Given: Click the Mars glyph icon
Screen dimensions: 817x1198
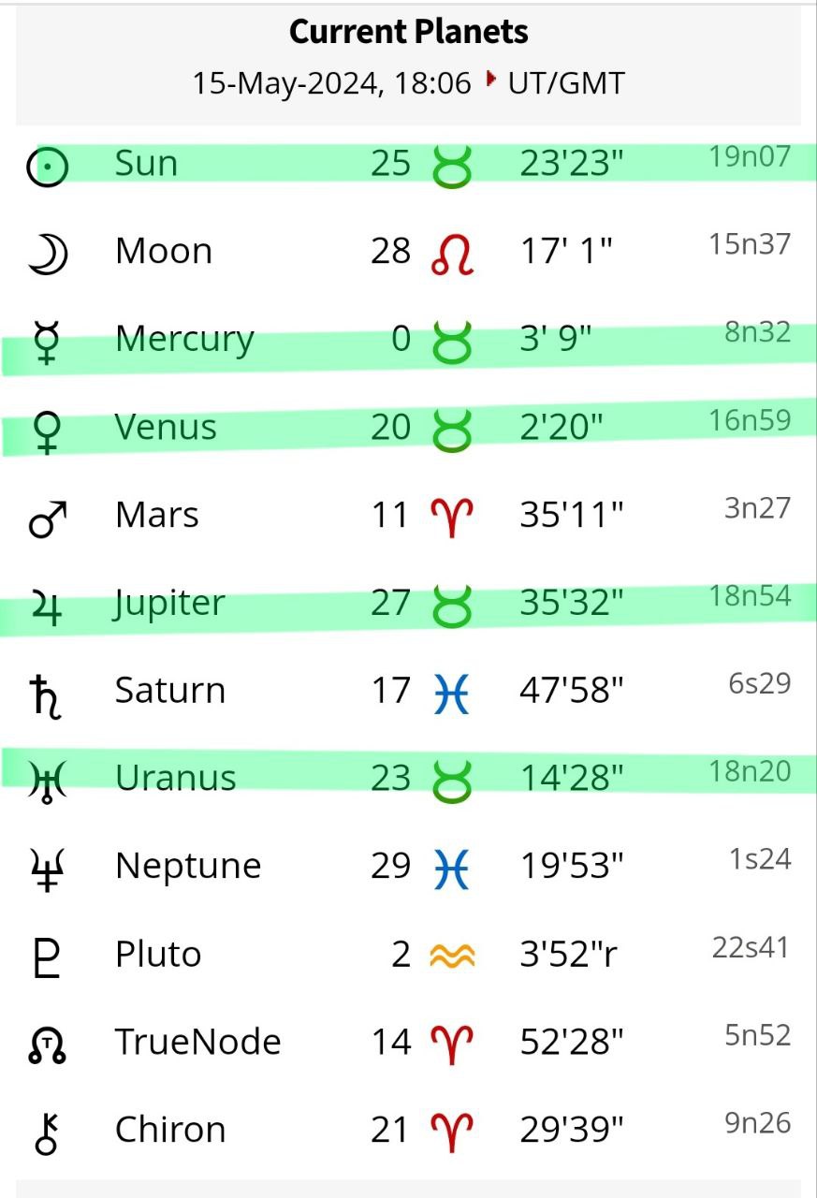Looking at the screenshot, I should pos(48,518).
